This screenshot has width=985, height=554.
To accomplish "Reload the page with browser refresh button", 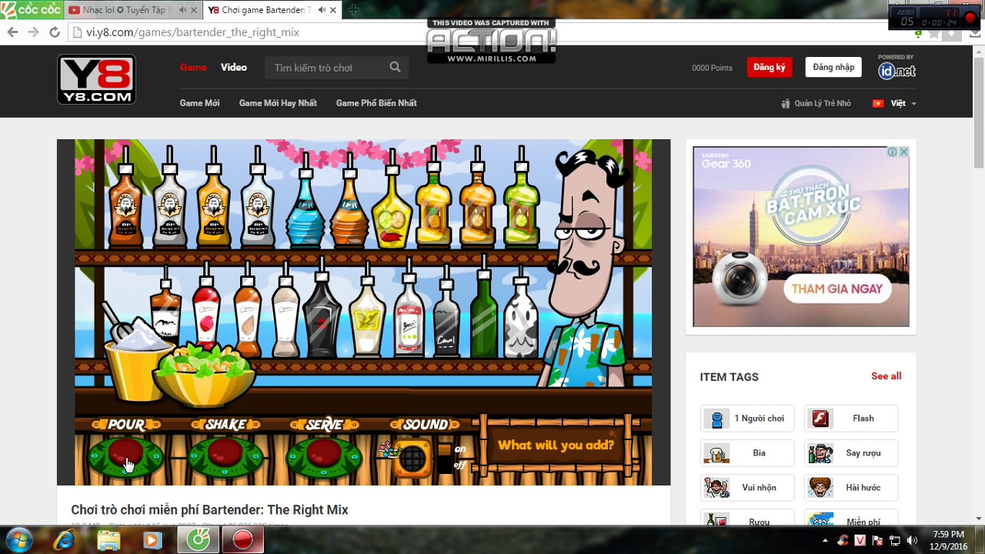I will coord(54,32).
